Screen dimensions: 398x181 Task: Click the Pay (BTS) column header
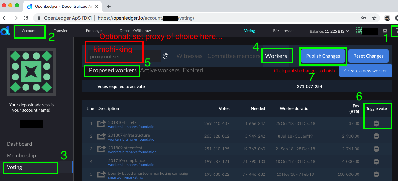tap(354, 108)
